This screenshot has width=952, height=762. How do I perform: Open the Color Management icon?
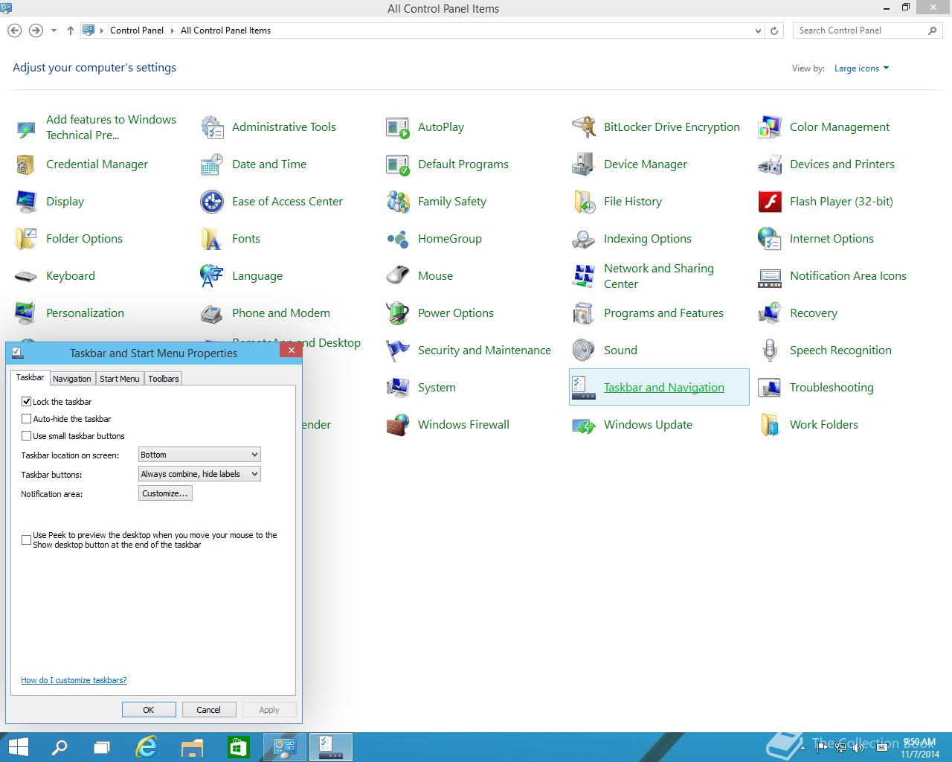(x=770, y=127)
